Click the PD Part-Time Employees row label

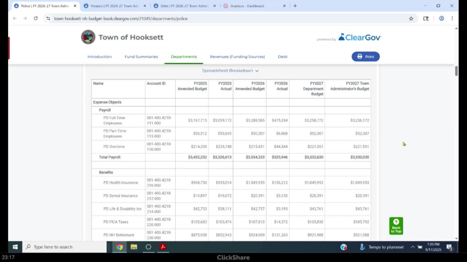pos(115,134)
